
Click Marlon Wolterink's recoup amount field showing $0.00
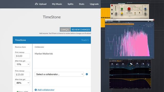tap(22, 56)
